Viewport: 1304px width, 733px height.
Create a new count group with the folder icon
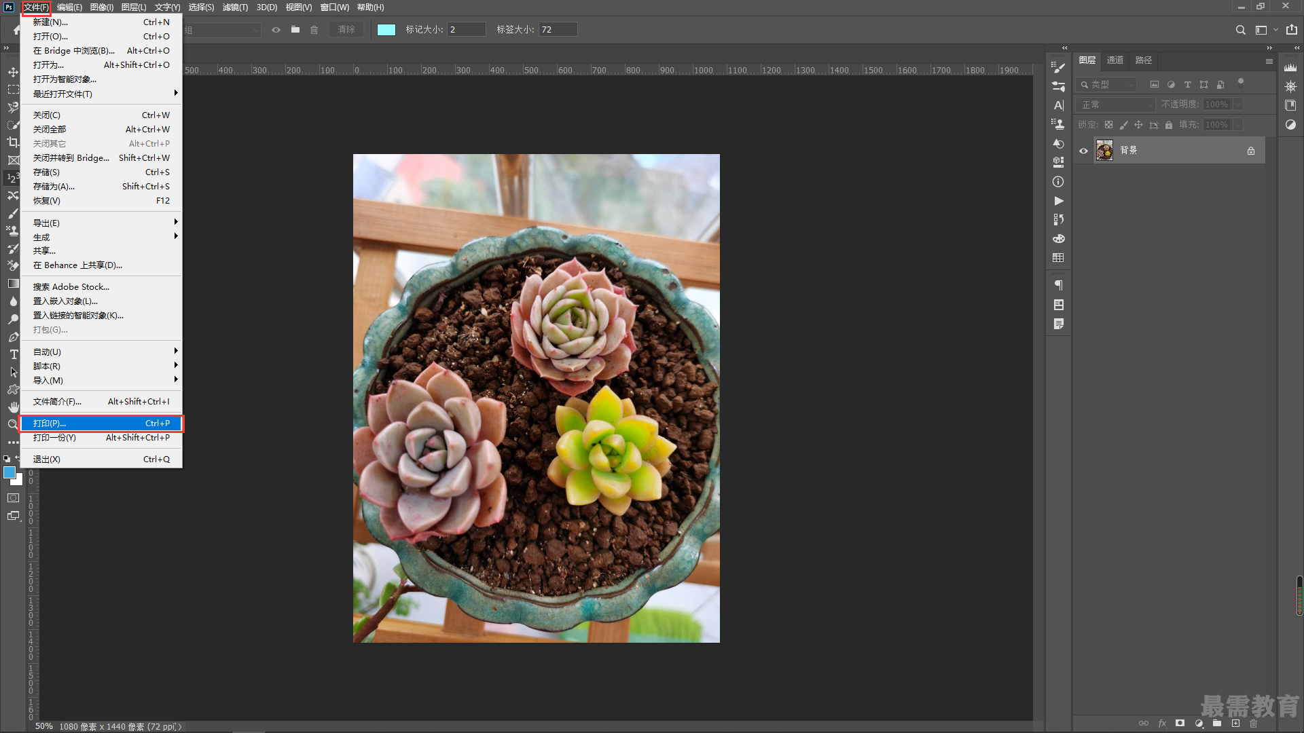click(295, 30)
